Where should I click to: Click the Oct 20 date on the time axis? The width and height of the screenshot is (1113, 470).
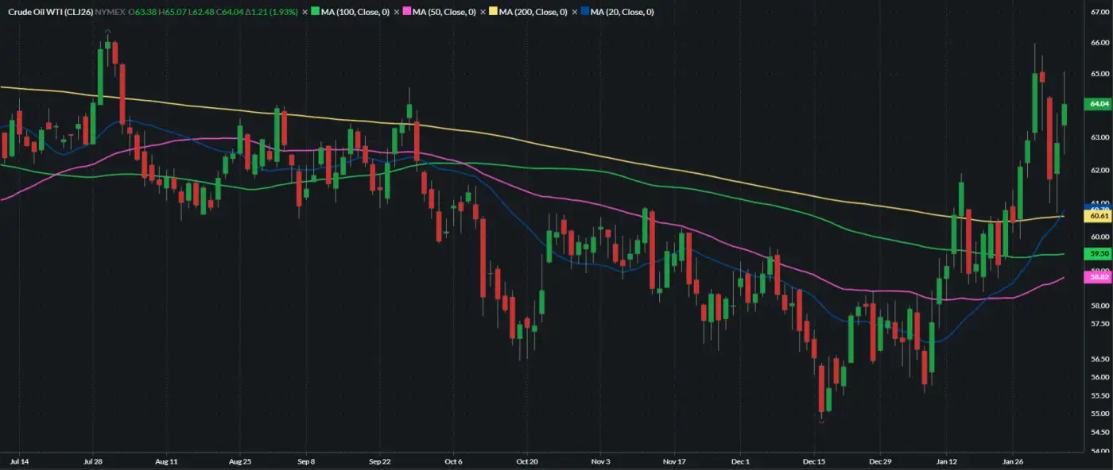pyautogui.click(x=527, y=460)
